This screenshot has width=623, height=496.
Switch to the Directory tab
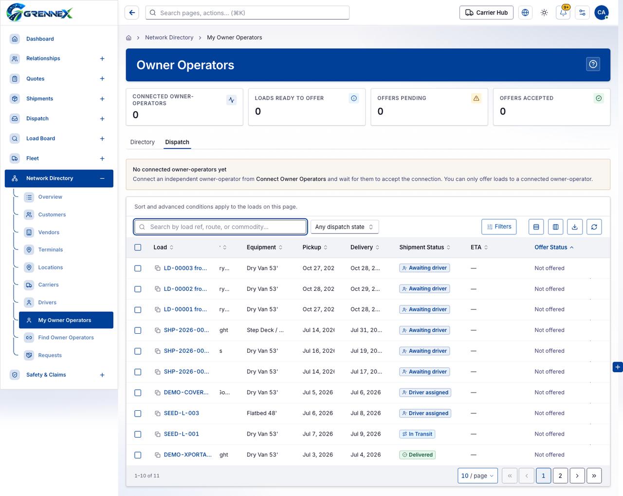143,142
